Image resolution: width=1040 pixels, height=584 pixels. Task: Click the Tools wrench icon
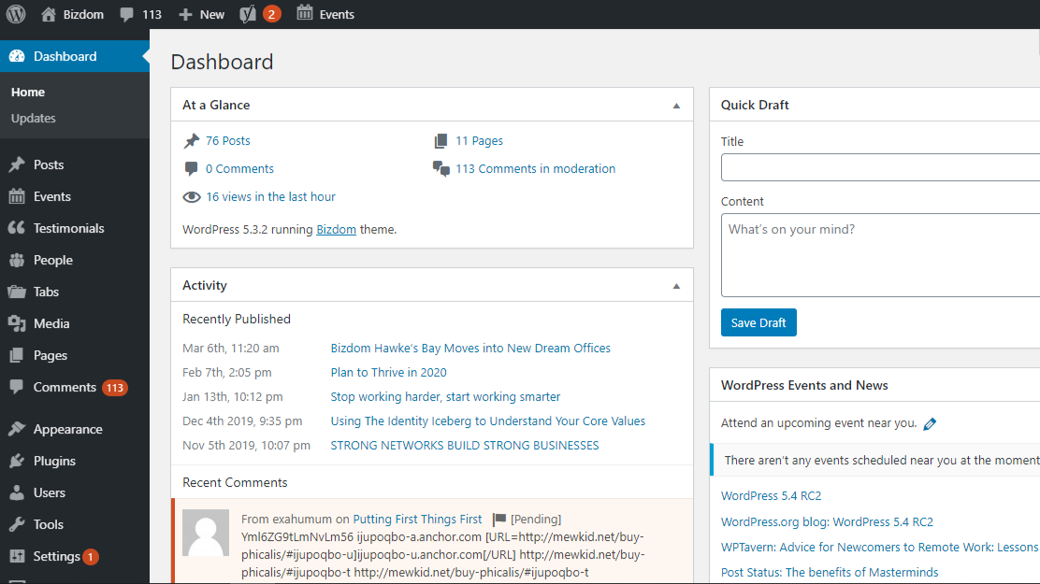click(17, 524)
